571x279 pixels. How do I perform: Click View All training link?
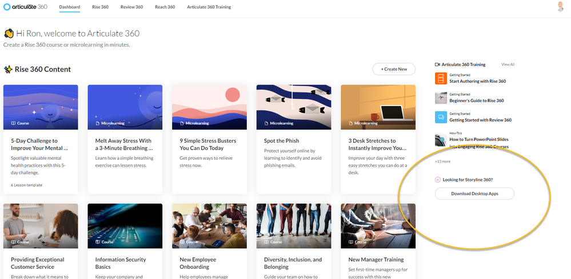(x=508, y=64)
